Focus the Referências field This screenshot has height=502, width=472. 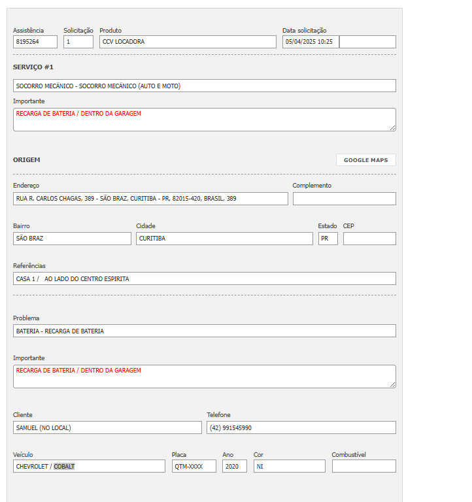coord(204,278)
